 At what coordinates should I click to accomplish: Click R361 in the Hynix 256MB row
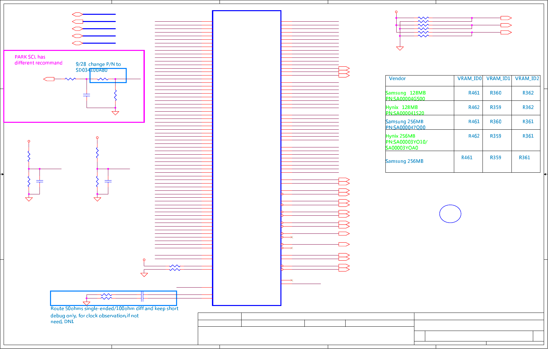point(528,136)
